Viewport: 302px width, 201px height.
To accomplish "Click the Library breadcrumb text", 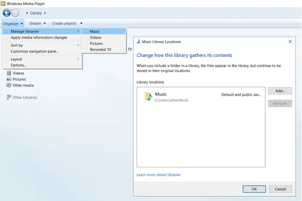I will tap(36, 13).
